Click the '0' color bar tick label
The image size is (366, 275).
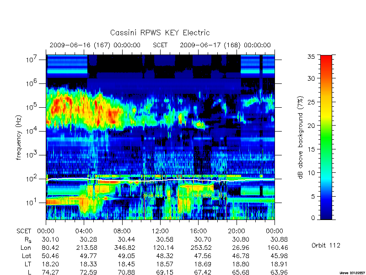pyautogui.click(x=313, y=218)
